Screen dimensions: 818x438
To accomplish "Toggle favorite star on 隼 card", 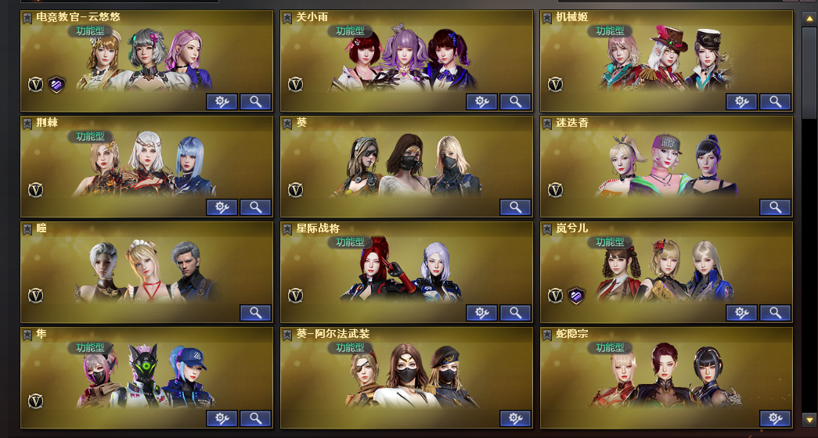I will click(x=27, y=335).
